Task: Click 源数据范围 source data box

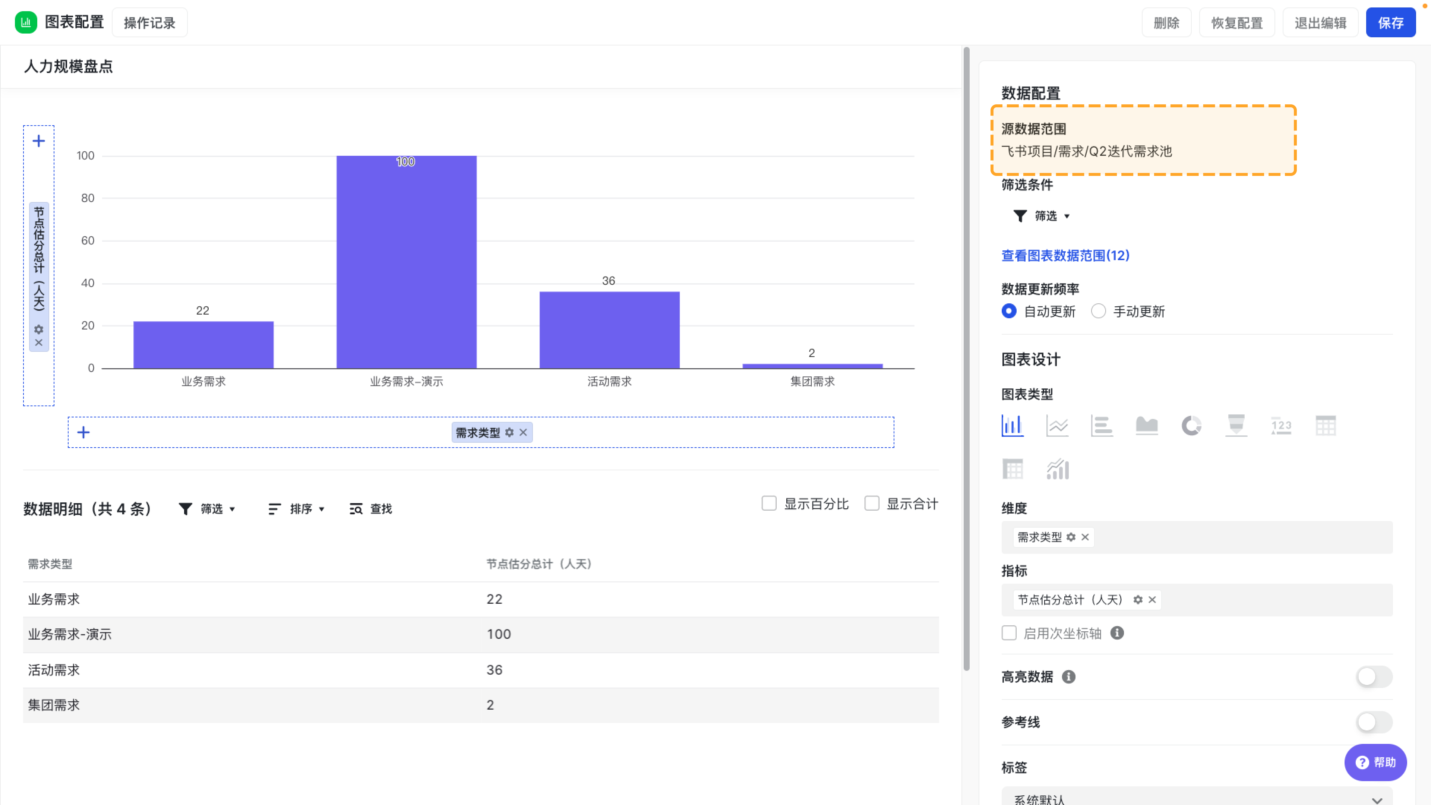Action: 1143,140
